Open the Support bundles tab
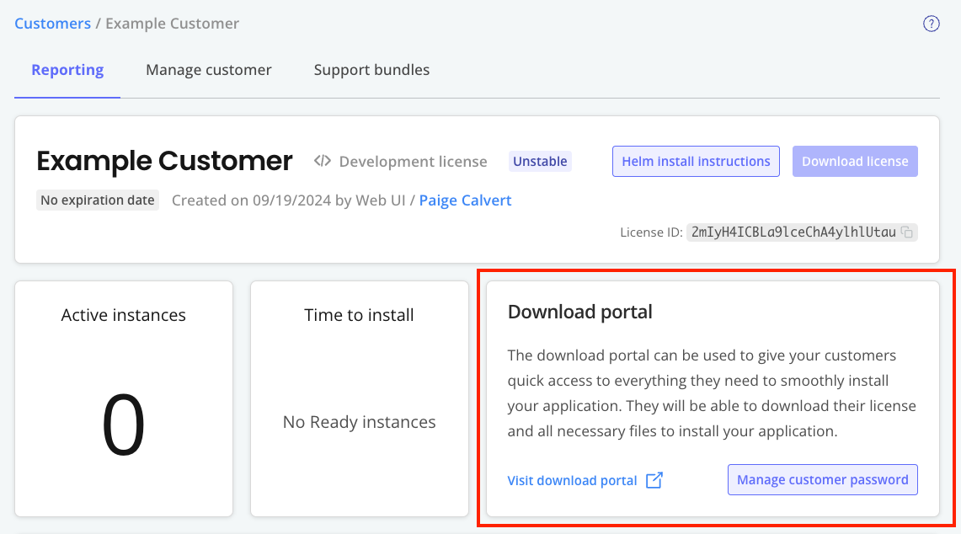 pyautogui.click(x=371, y=70)
